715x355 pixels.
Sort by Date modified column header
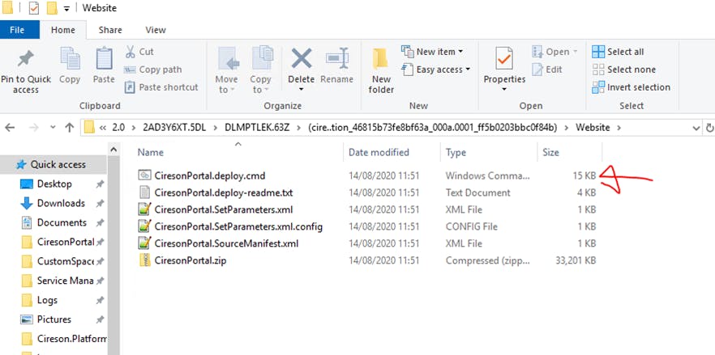coord(379,153)
